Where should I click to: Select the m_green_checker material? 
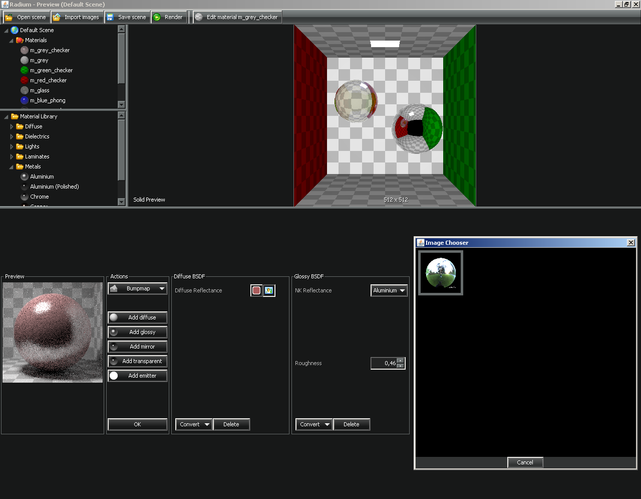(51, 70)
